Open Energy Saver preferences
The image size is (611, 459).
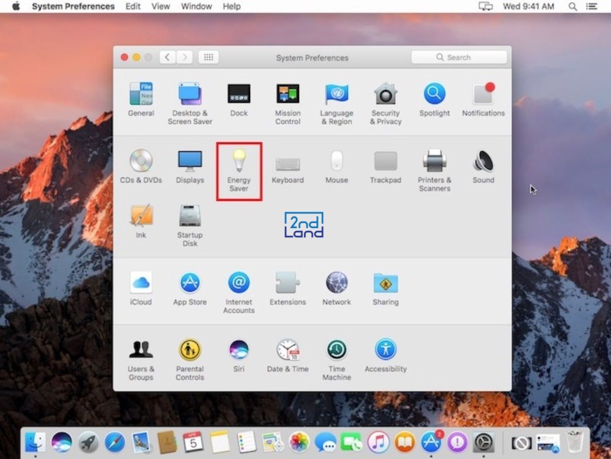tap(239, 171)
